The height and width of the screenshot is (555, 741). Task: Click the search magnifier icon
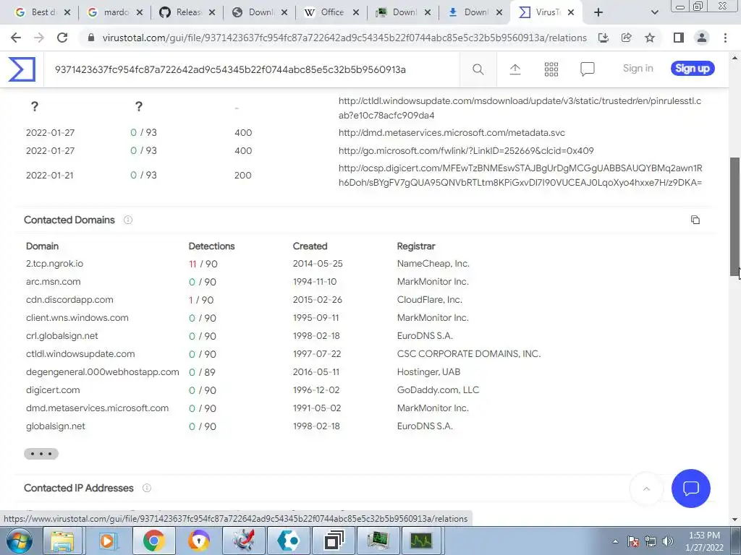pyautogui.click(x=478, y=69)
